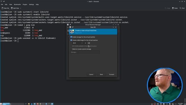The width and height of the screenshot is (186, 105).
Task: Open Edit menu in Konsole
Action: tap(6, 4)
